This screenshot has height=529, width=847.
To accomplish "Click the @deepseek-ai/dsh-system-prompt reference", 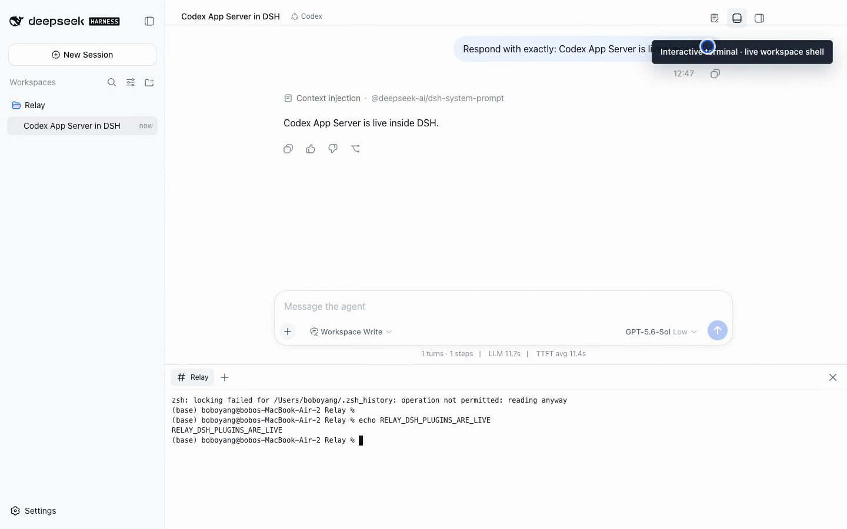I will coord(438,98).
